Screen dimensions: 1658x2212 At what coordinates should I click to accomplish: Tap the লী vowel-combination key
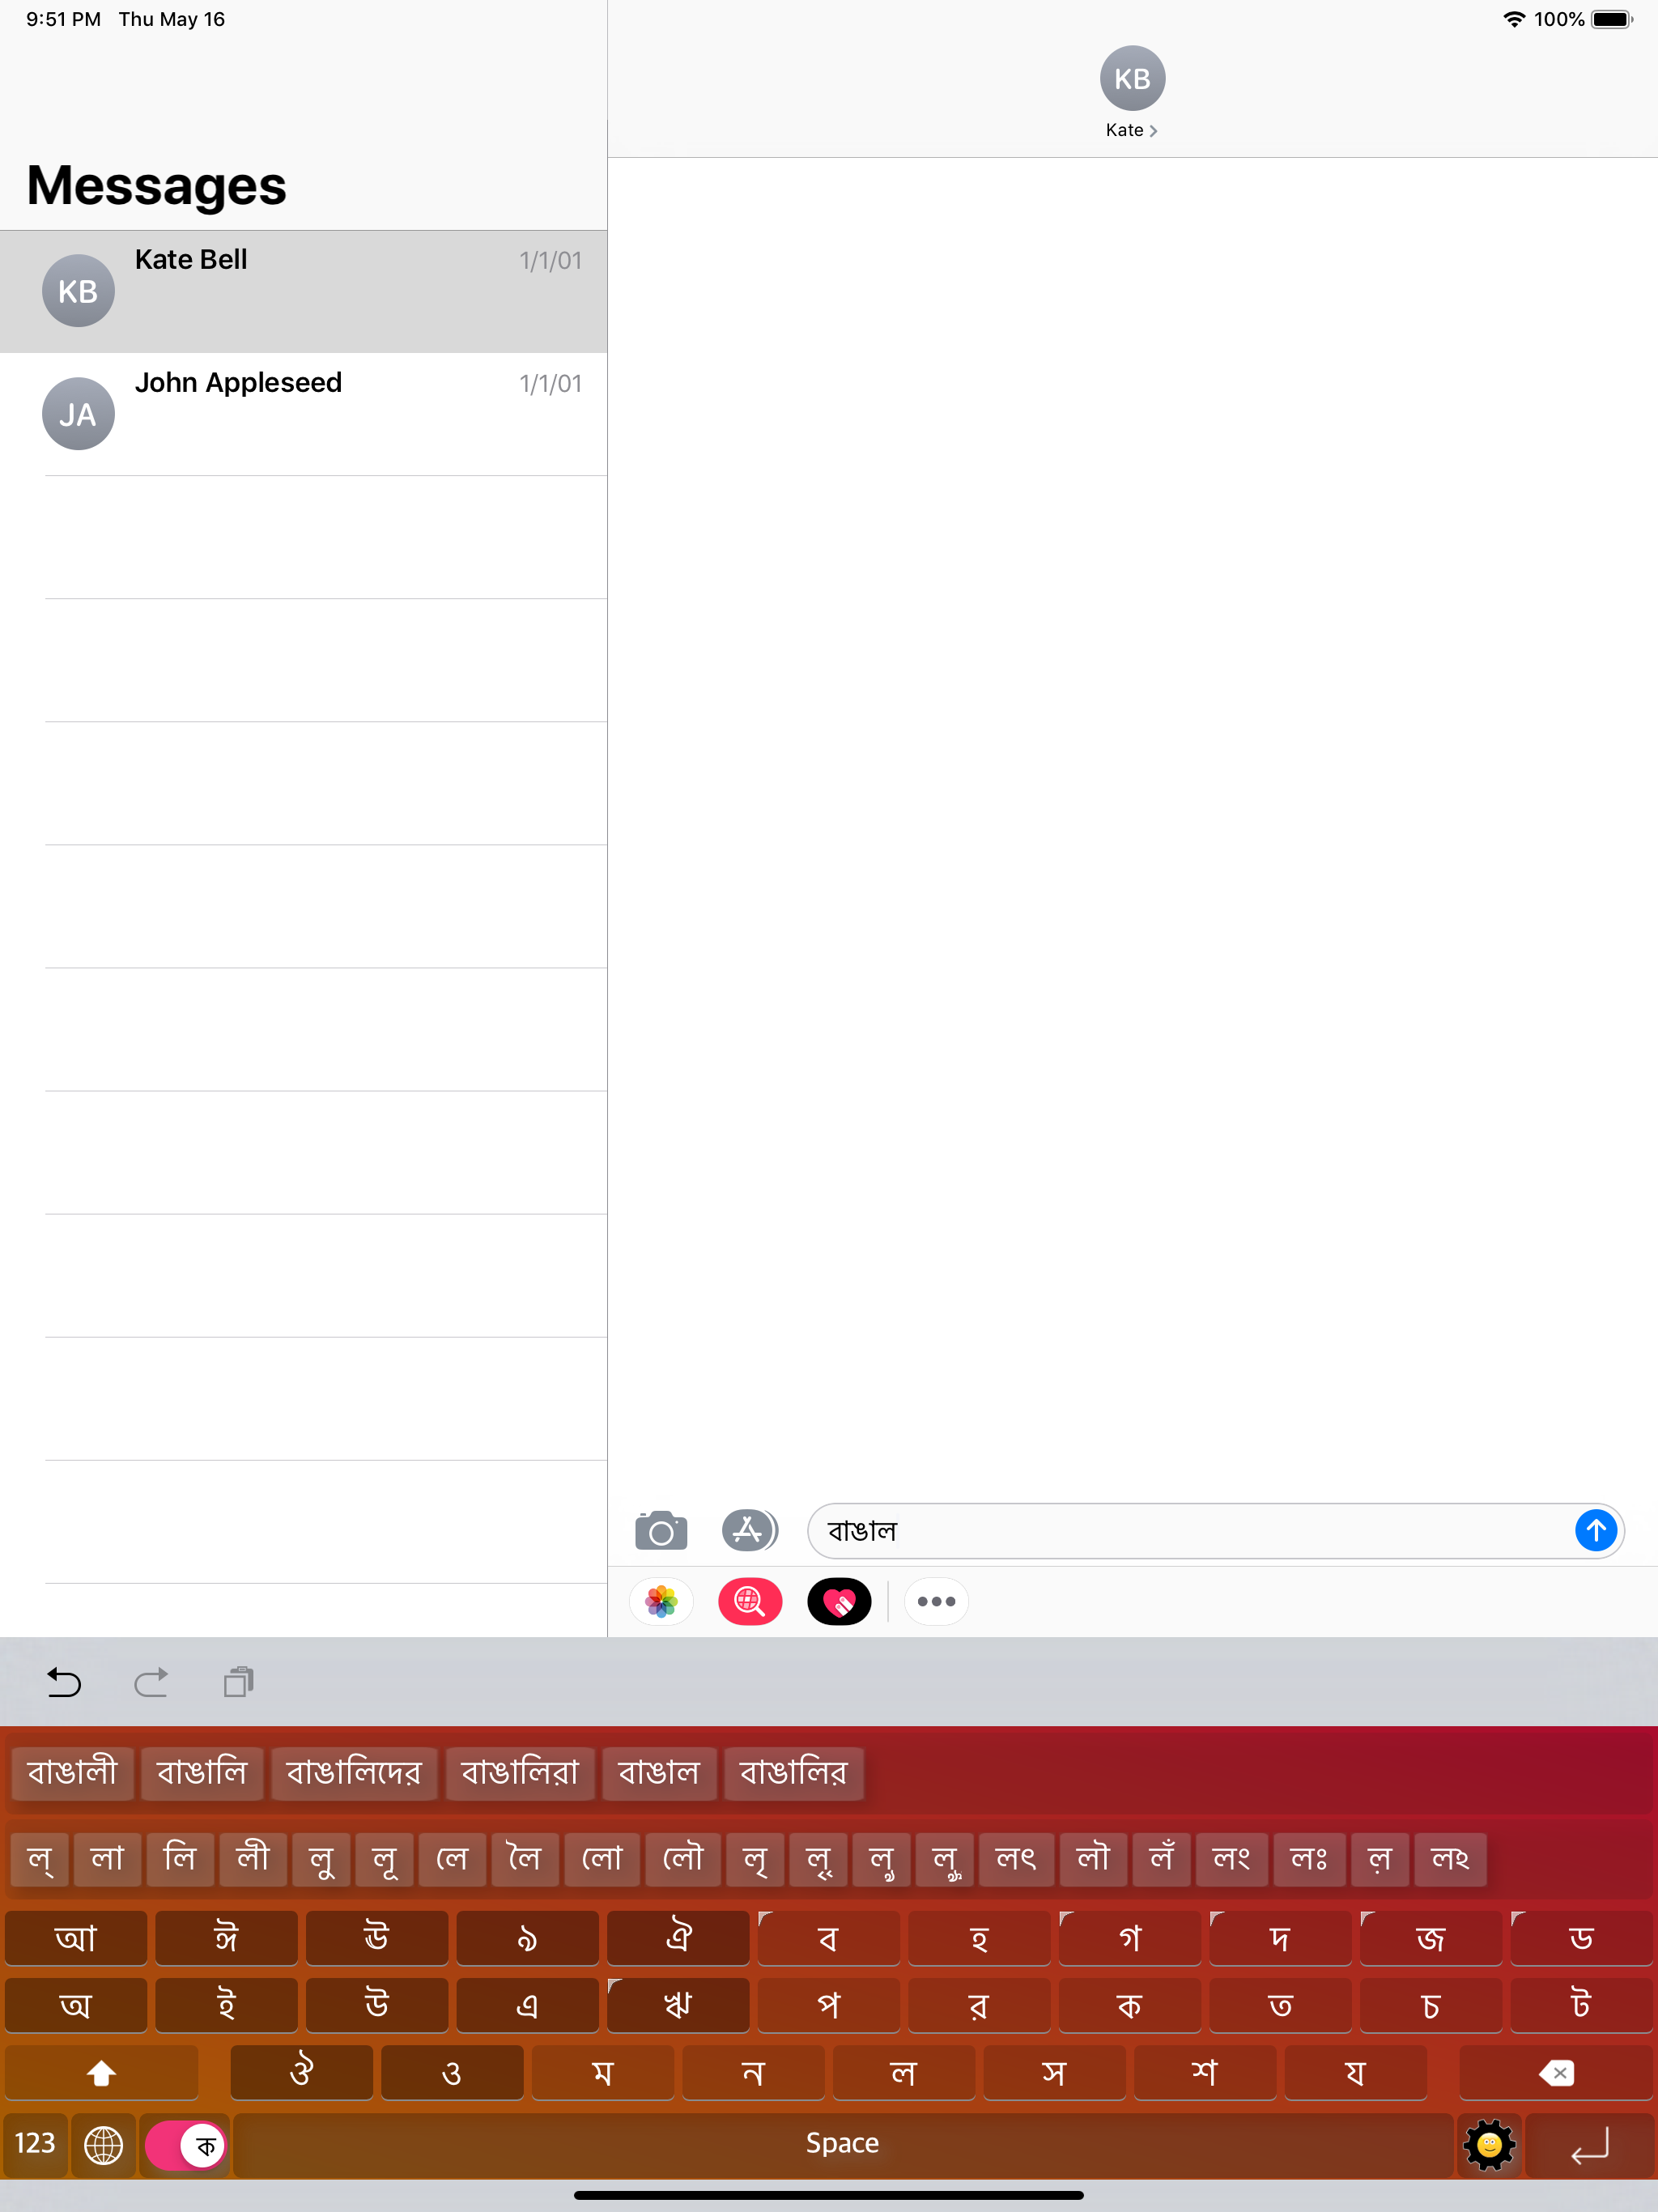(x=253, y=1859)
